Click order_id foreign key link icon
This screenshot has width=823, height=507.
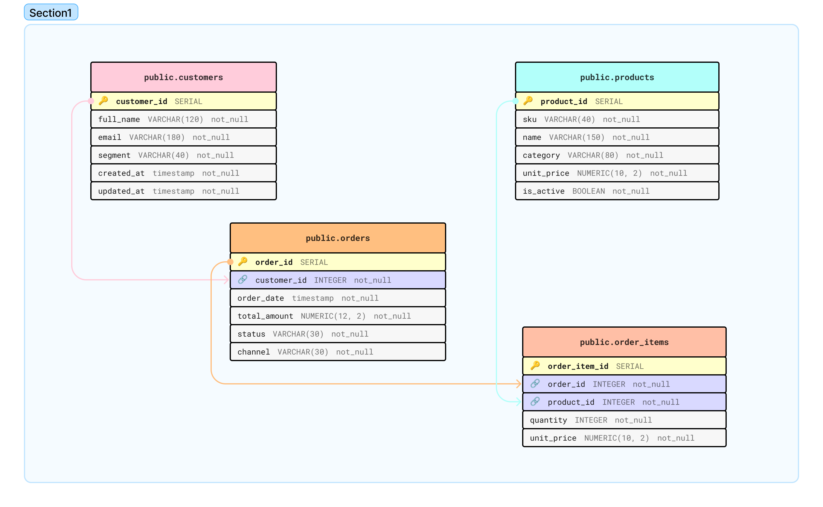click(535, 384)
